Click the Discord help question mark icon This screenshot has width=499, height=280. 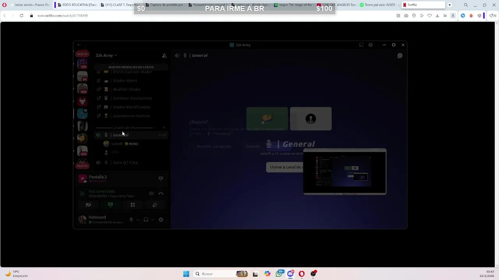(370, 45)
